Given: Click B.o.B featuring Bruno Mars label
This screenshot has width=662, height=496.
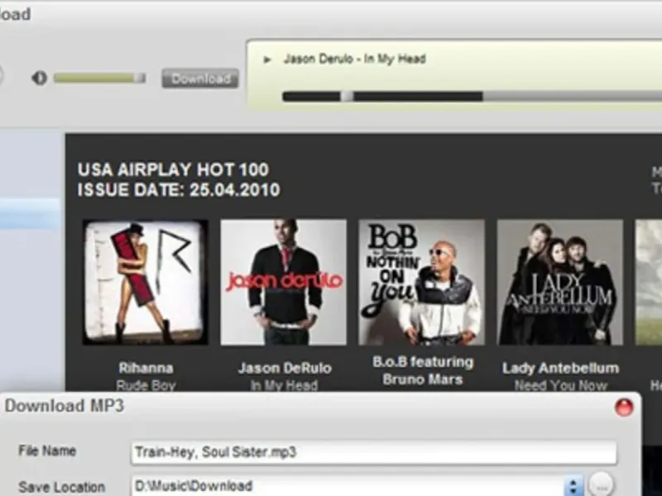Looking at the screenshot, I should tap(423, 370).
